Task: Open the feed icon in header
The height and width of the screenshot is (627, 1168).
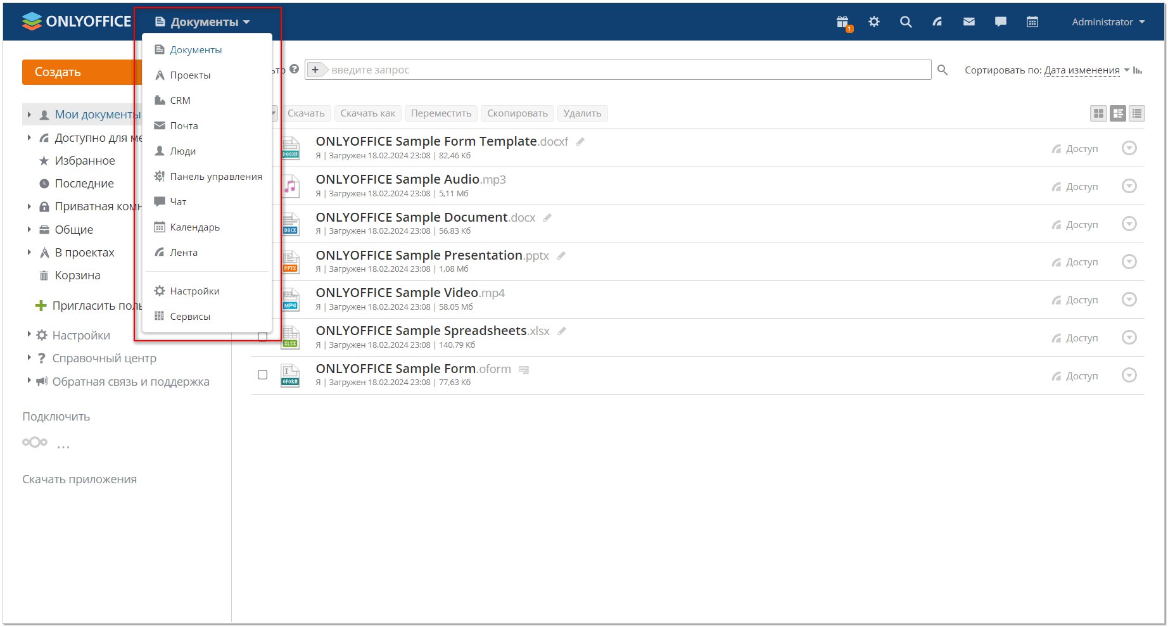Action: pos(937,22)
